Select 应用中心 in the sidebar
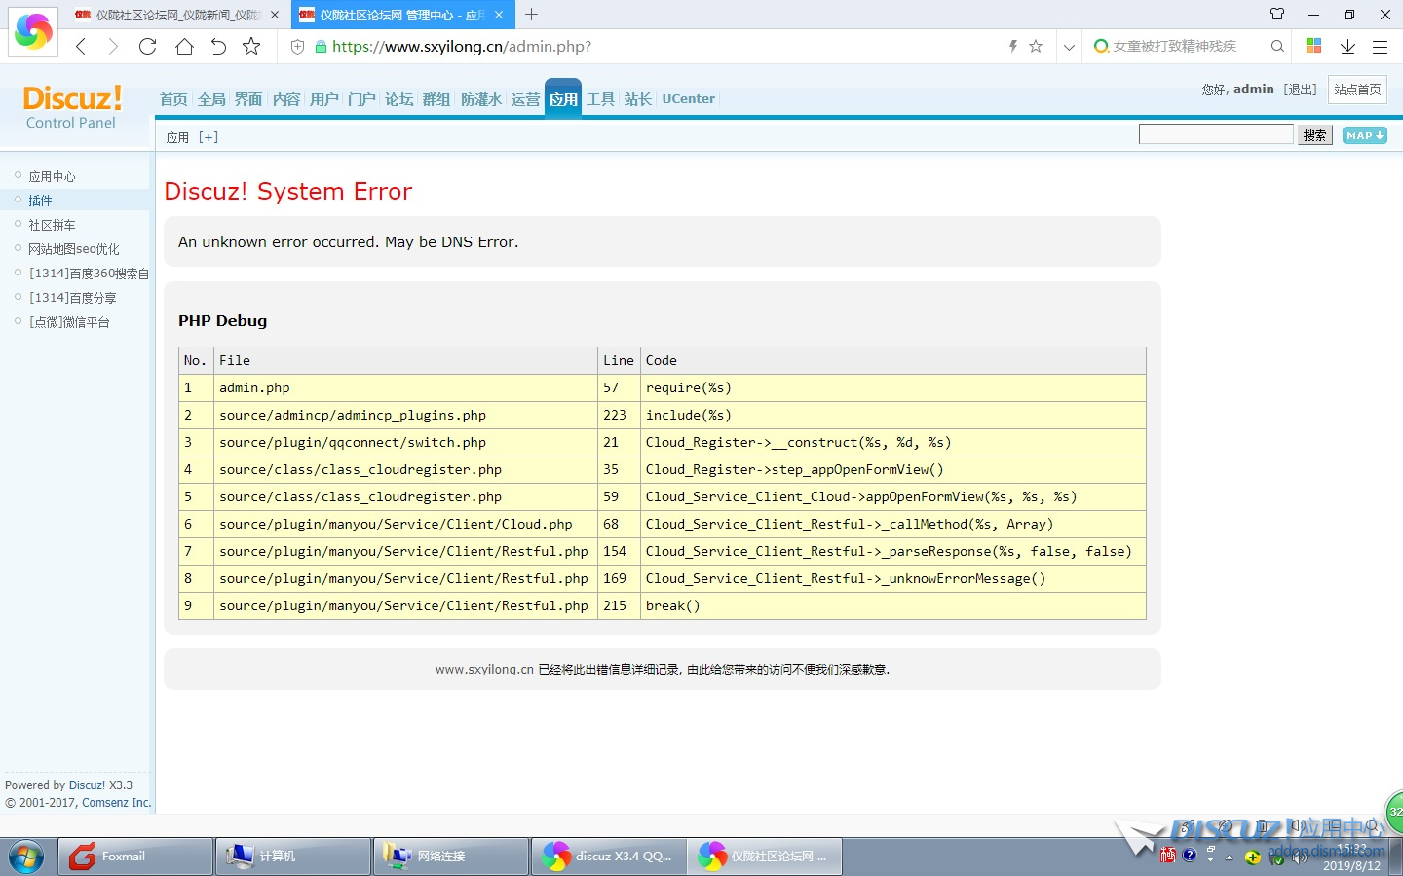Image resolution: width=1403 pixels, height=876 pixels. (52, 176)
